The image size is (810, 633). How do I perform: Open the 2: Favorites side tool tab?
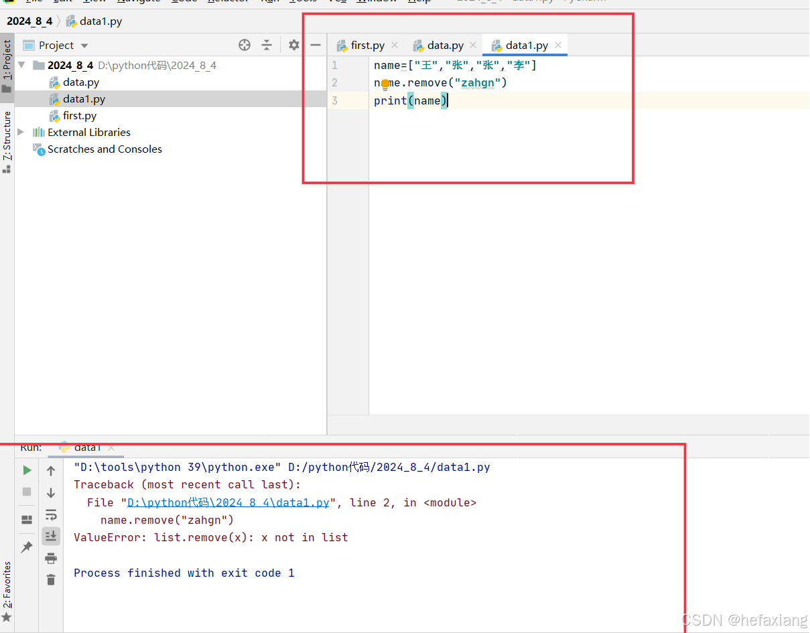point(7,592)
